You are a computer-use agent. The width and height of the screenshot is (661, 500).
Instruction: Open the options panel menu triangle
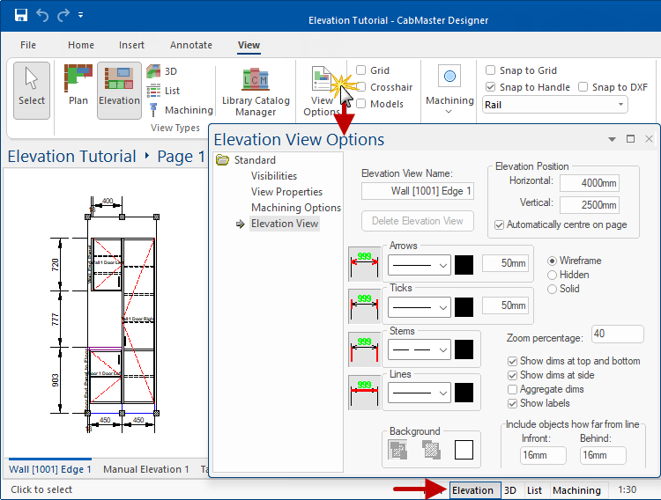pos(612,139)
